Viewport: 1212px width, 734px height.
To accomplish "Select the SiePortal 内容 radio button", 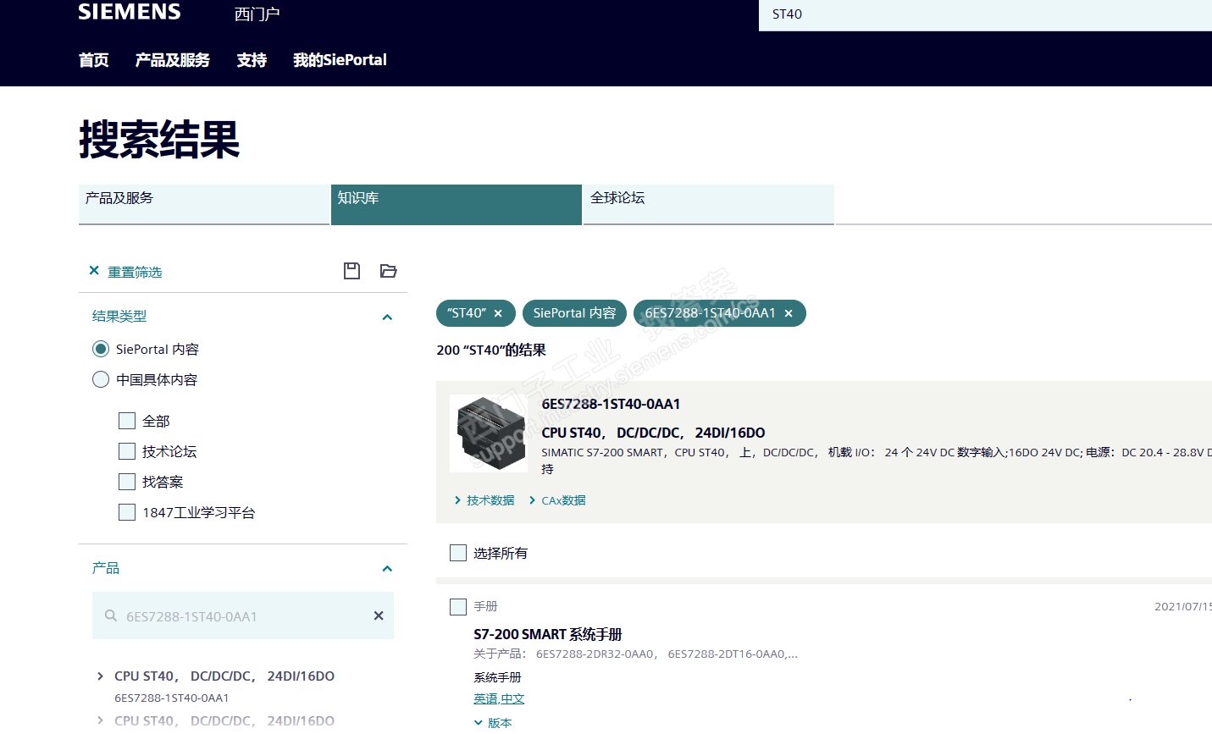I will (101, 349).
